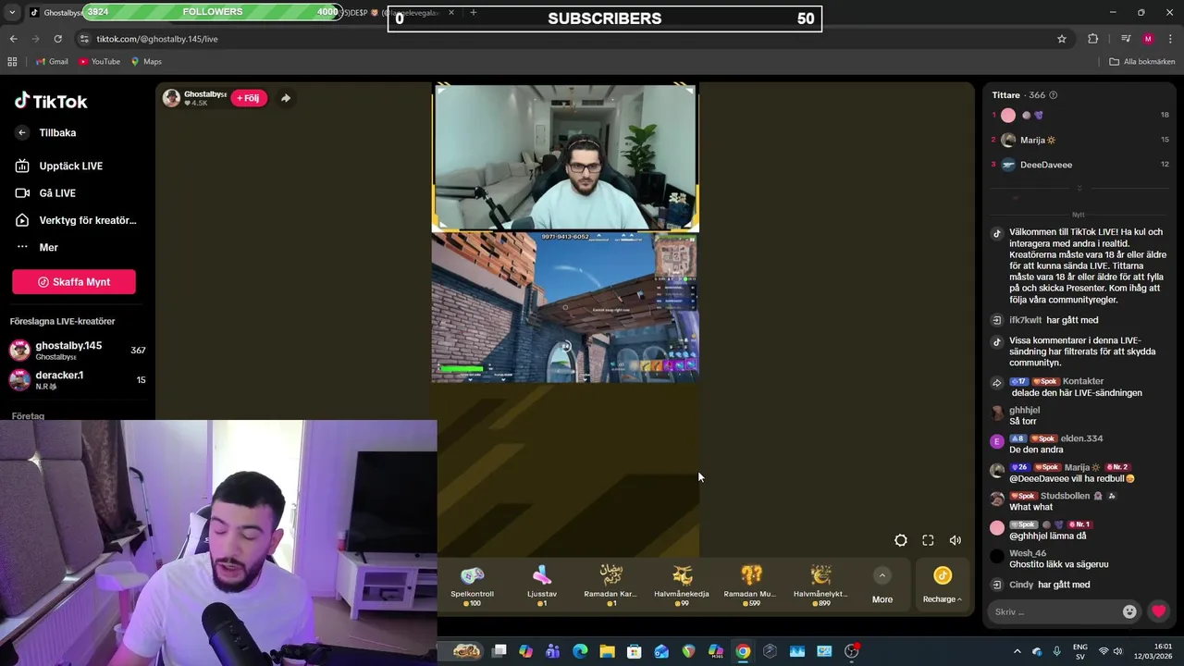Image resolution: width=1184 pixels, height=666 pixels.
Task: Open the stream settings gear icon
Action: pyautogui.click(x=901, y=540)
